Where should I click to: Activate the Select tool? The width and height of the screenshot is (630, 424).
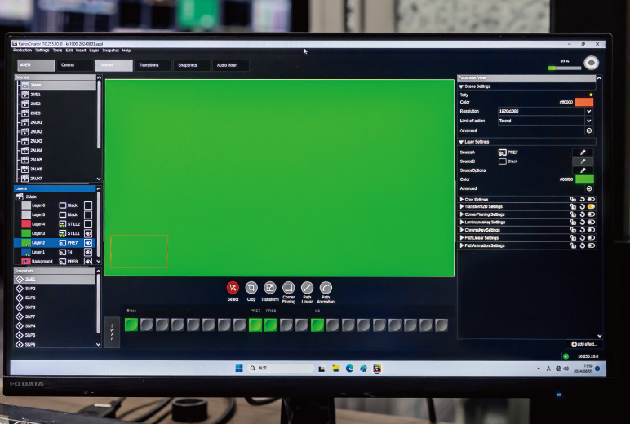pyautogui.click(x=233, y=287)
